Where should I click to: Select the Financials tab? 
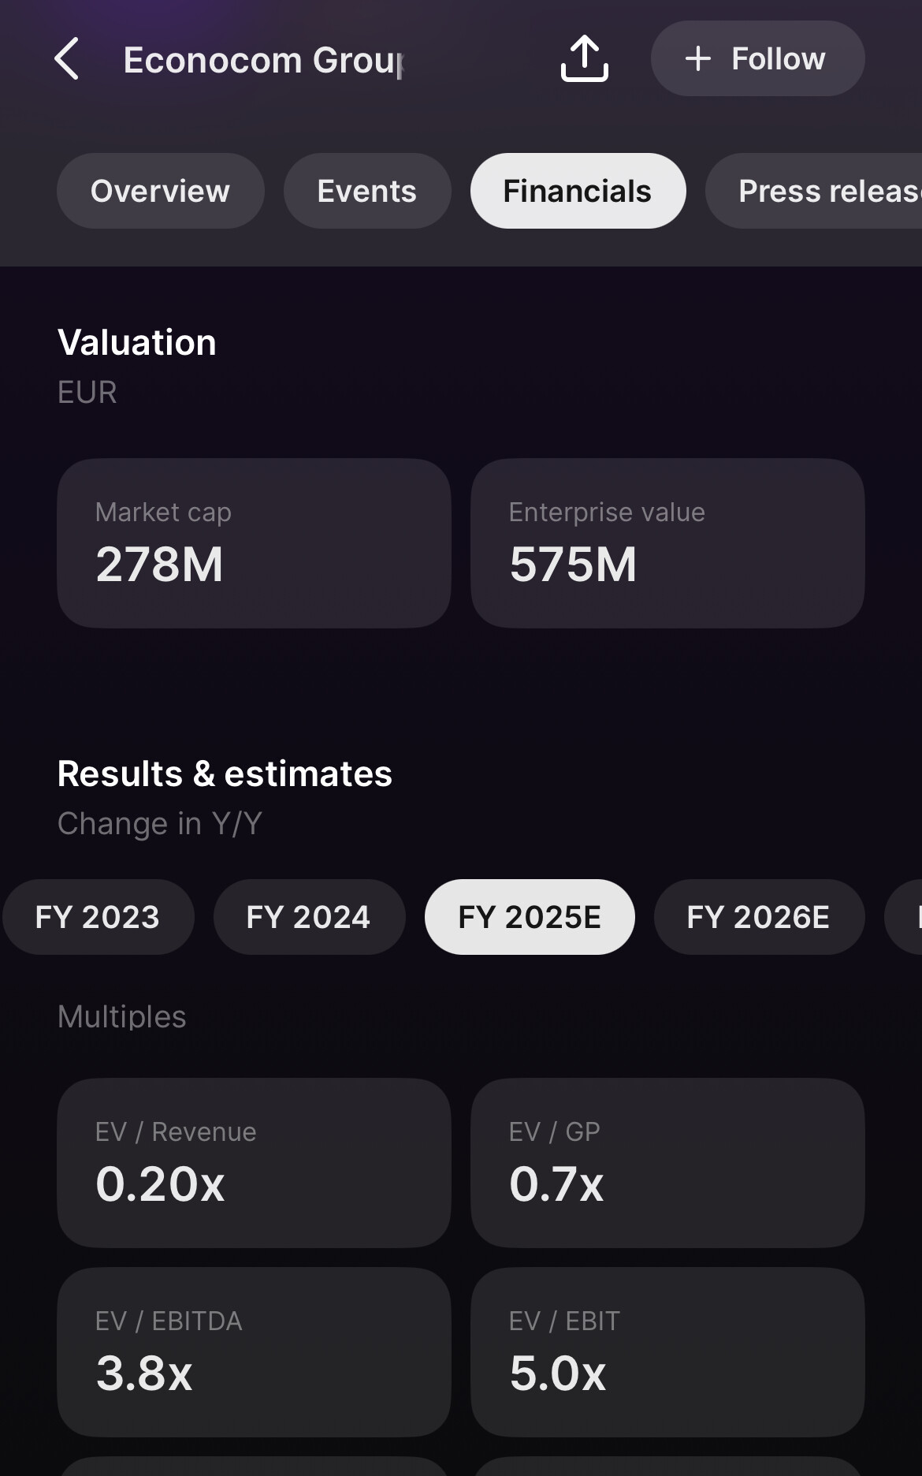point(578,191)
